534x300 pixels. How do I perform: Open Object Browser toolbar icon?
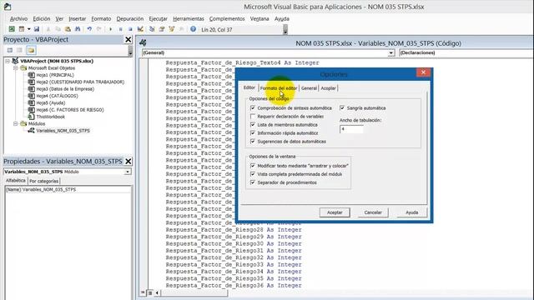click(172, 29)
